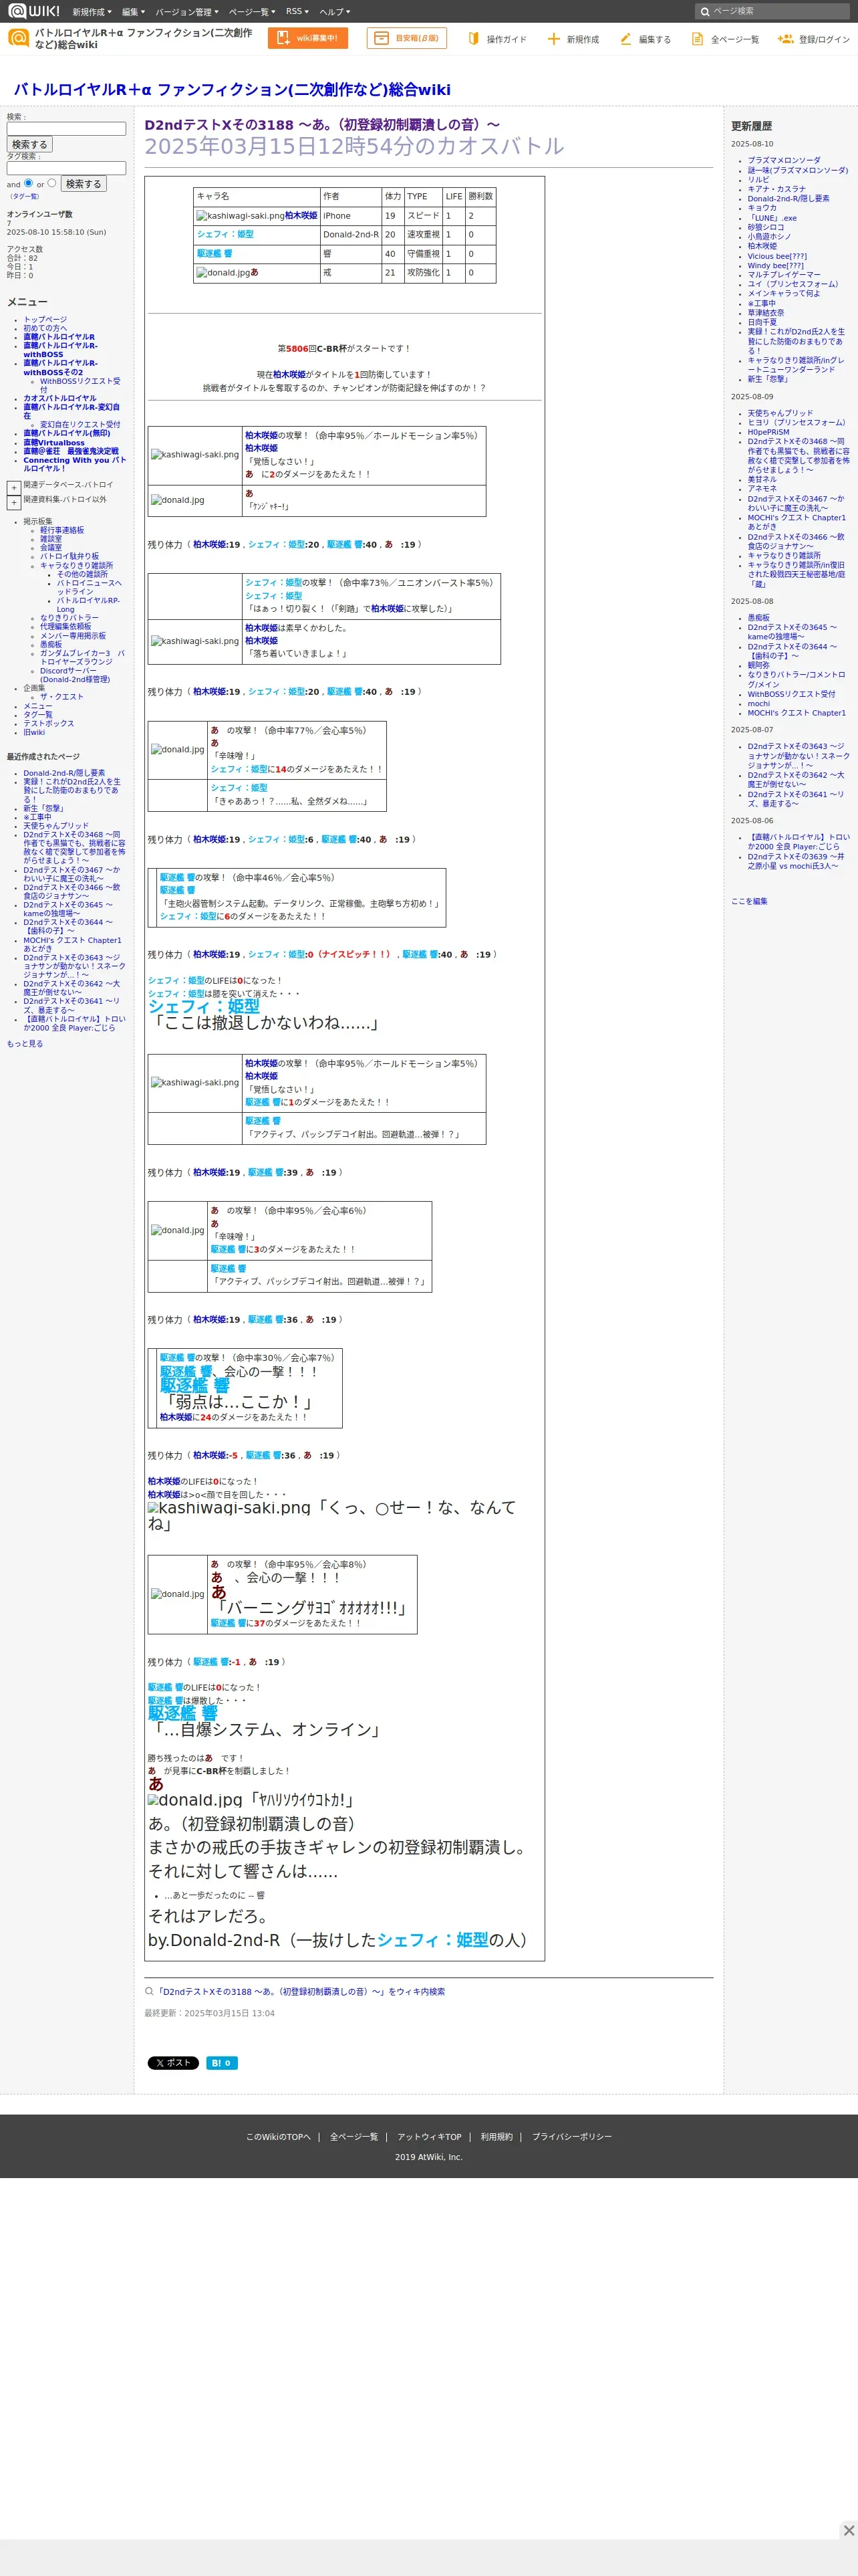Click the 目安箱(β版) button
858x2576 pixels.
click(x=406, y=38)
